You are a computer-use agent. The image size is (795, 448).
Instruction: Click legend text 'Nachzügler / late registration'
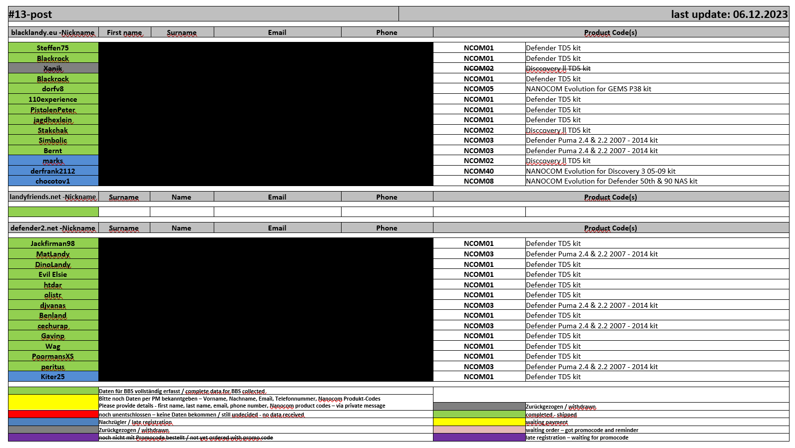[135, 422]
